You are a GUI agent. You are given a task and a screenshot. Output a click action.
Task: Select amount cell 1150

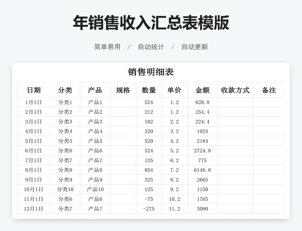(202, 189)
